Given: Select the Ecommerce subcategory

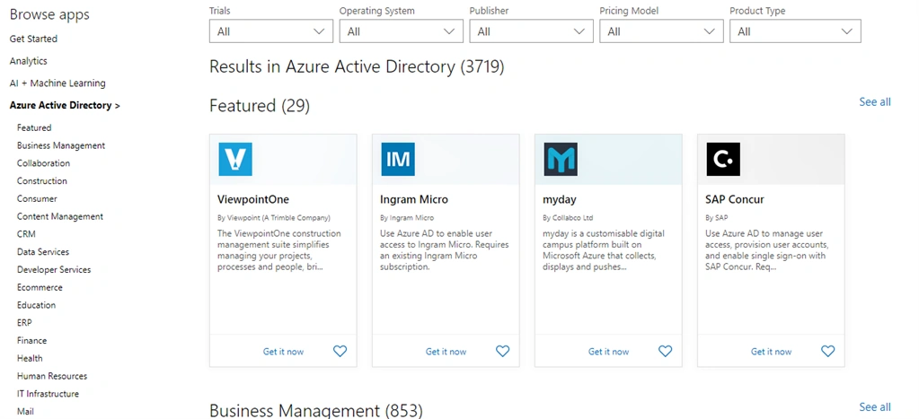Looking at the screenshot, I should 40,287.
